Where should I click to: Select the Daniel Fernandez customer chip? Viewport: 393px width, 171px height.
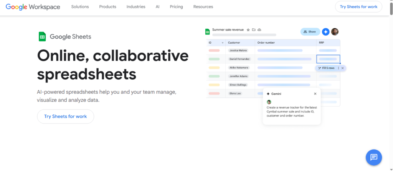point(239,59)
